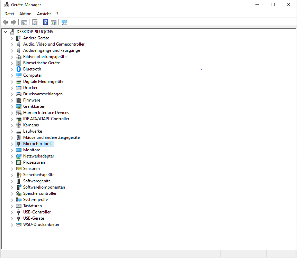The height and width of the screenshot is (258, 297).
Task: Select the Firmware label
Action: coord(31,100)
